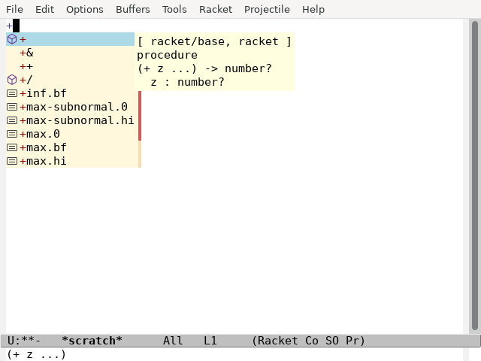This screenshot has height=361, width=481.
Task: Click the lines icon beside +max.bf
Action: point(12,147)
